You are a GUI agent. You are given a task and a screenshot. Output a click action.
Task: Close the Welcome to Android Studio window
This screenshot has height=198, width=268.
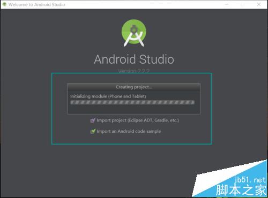pos(259,4)
